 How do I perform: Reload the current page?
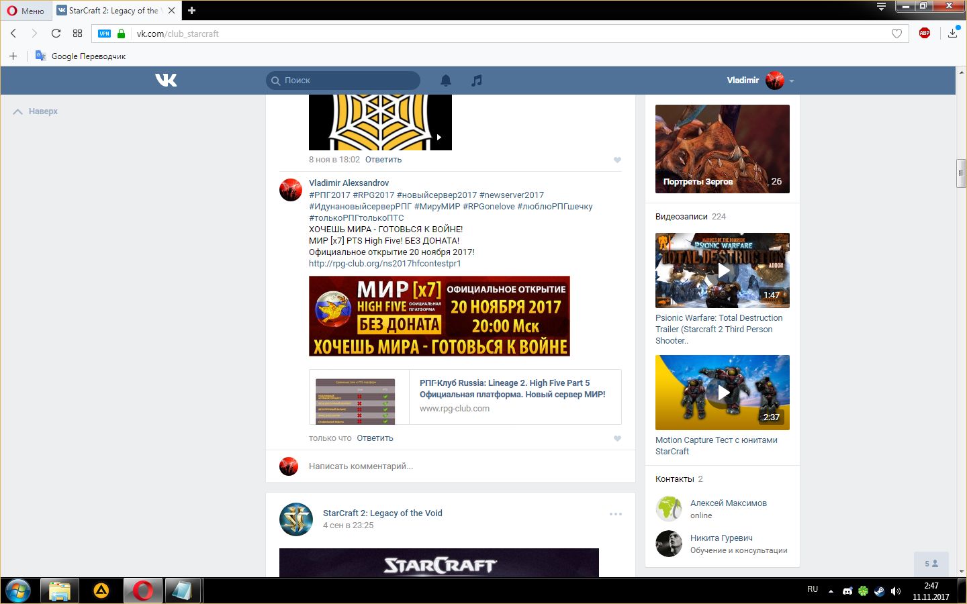56,34
